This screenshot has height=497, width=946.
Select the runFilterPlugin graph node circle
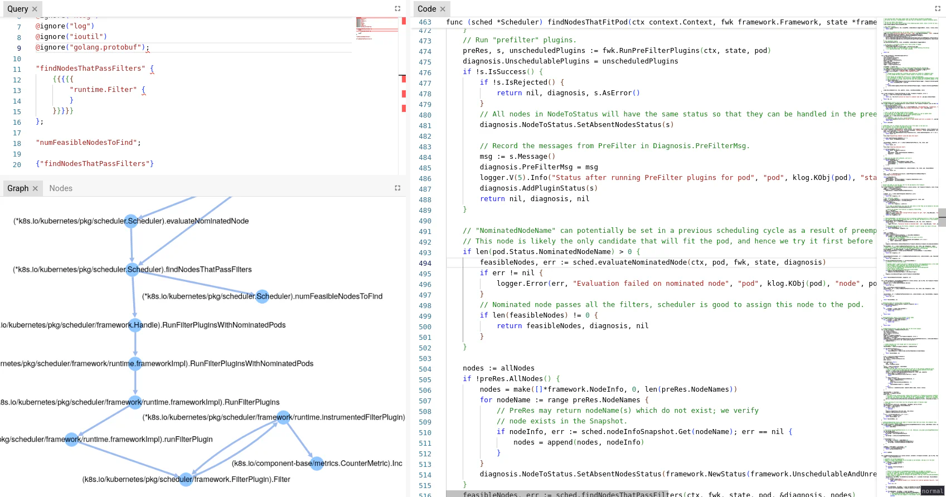(71, 440)
